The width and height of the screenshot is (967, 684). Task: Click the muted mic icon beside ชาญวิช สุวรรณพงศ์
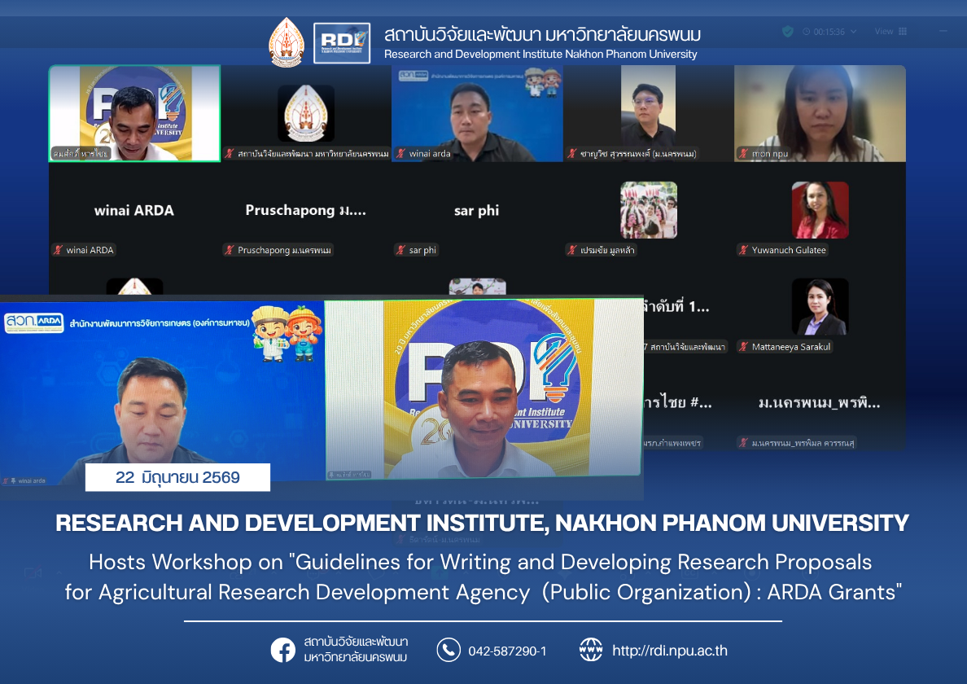point(572,154)
